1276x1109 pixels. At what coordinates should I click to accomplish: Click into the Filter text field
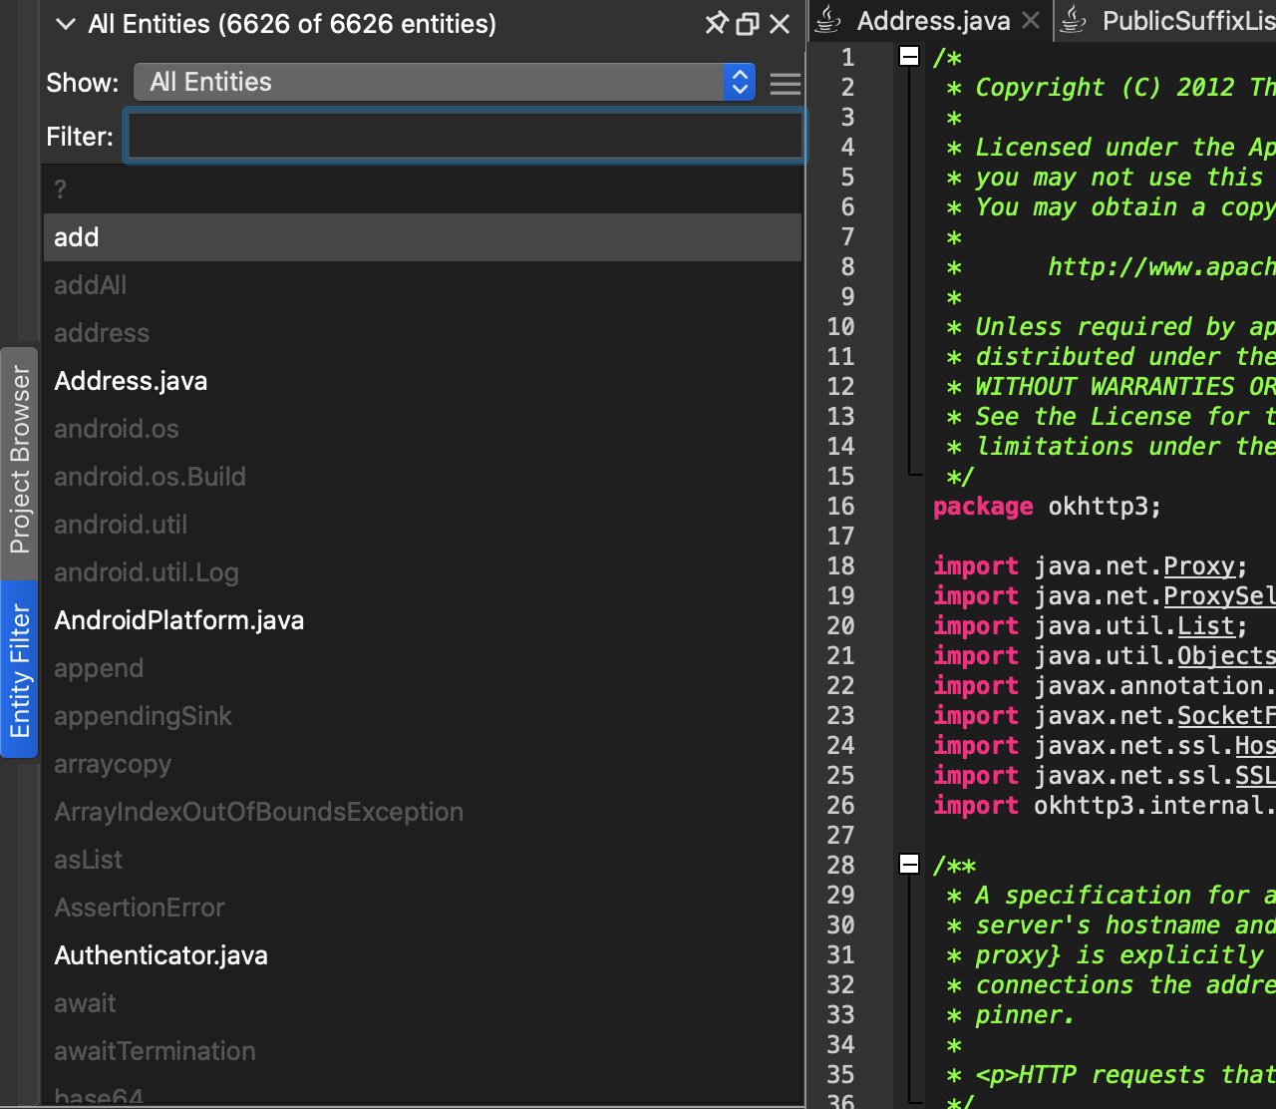tap(464, 137)
